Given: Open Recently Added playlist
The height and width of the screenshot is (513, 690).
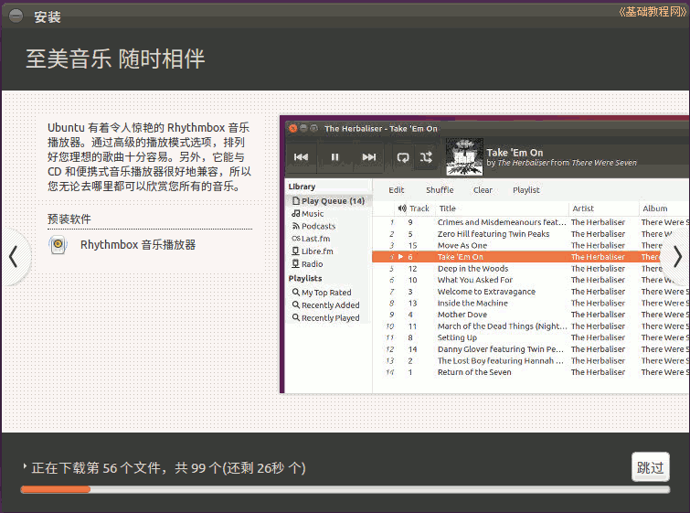Looking at the screenshot, I should pos(325,305).
